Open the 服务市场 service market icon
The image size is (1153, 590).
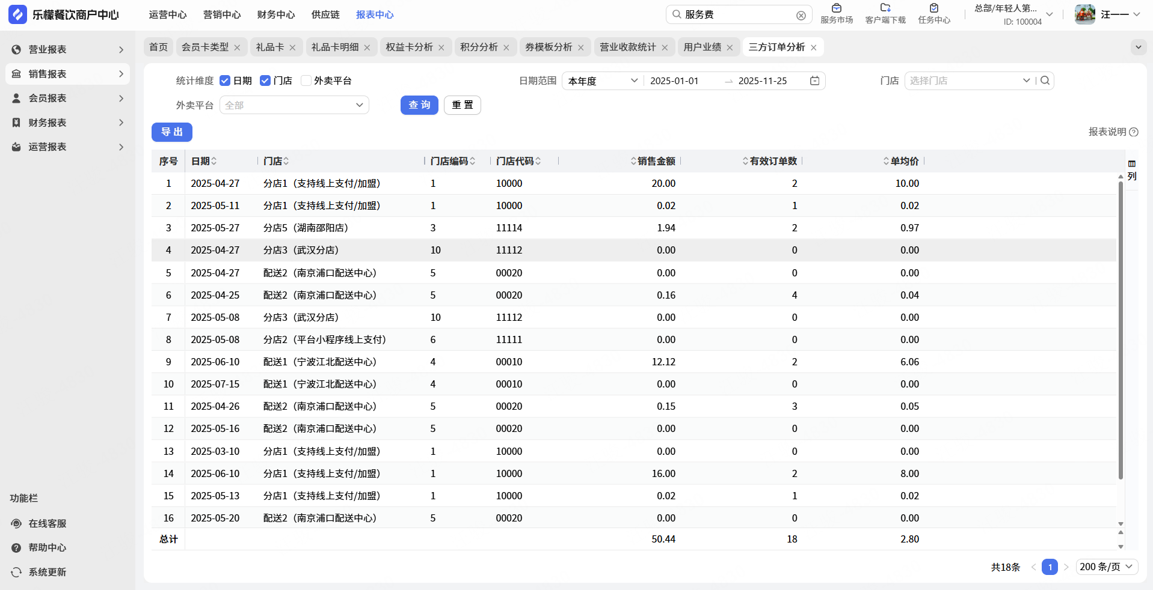836,13
